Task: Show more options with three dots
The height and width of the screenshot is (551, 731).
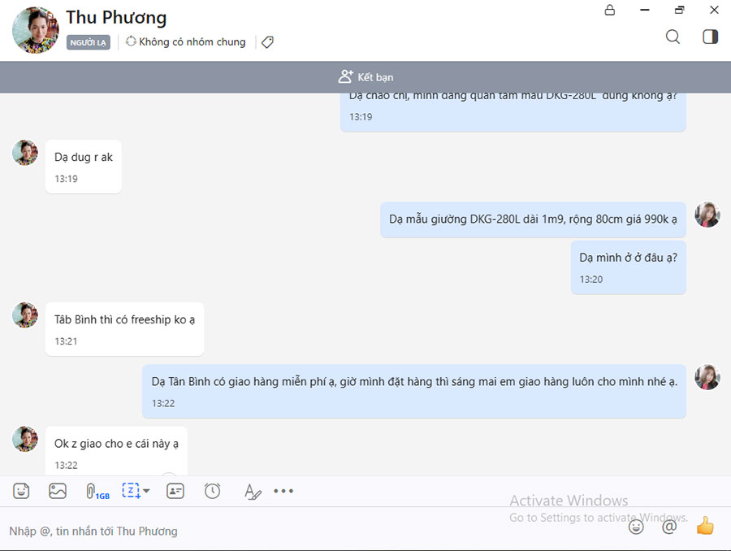Action: (283, 491)
